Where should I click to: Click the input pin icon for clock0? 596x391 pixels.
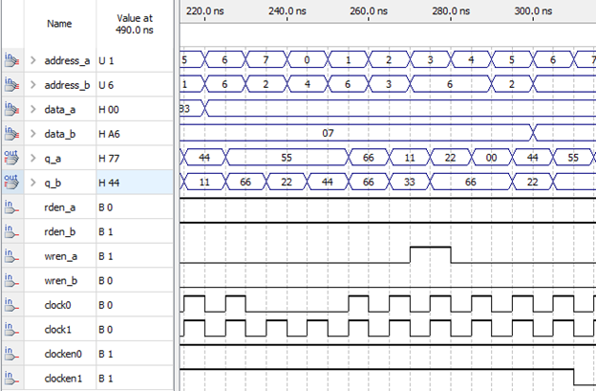(x=11, y=305)
